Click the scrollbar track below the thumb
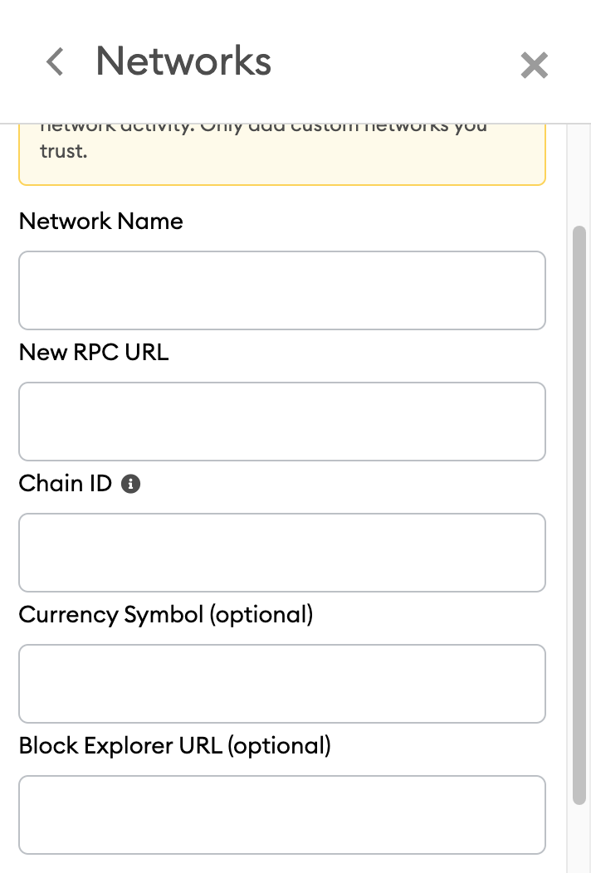591x873 pixels. 579,838
